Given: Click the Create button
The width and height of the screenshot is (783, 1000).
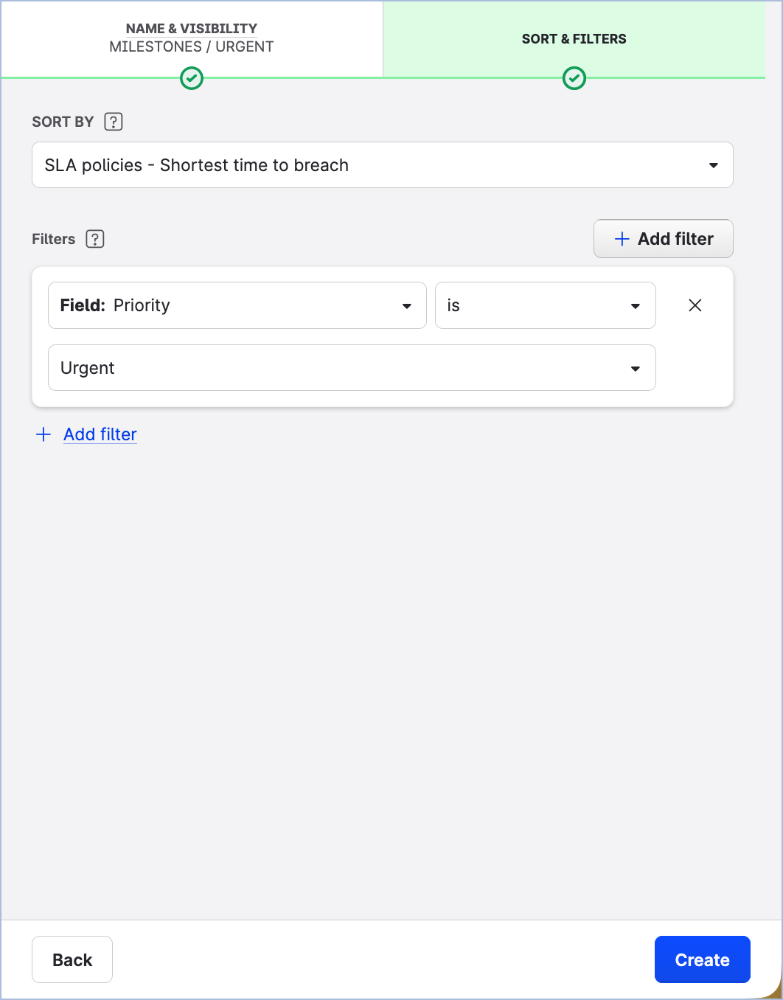Looking at the screenshot, I should tap(702, 959).
